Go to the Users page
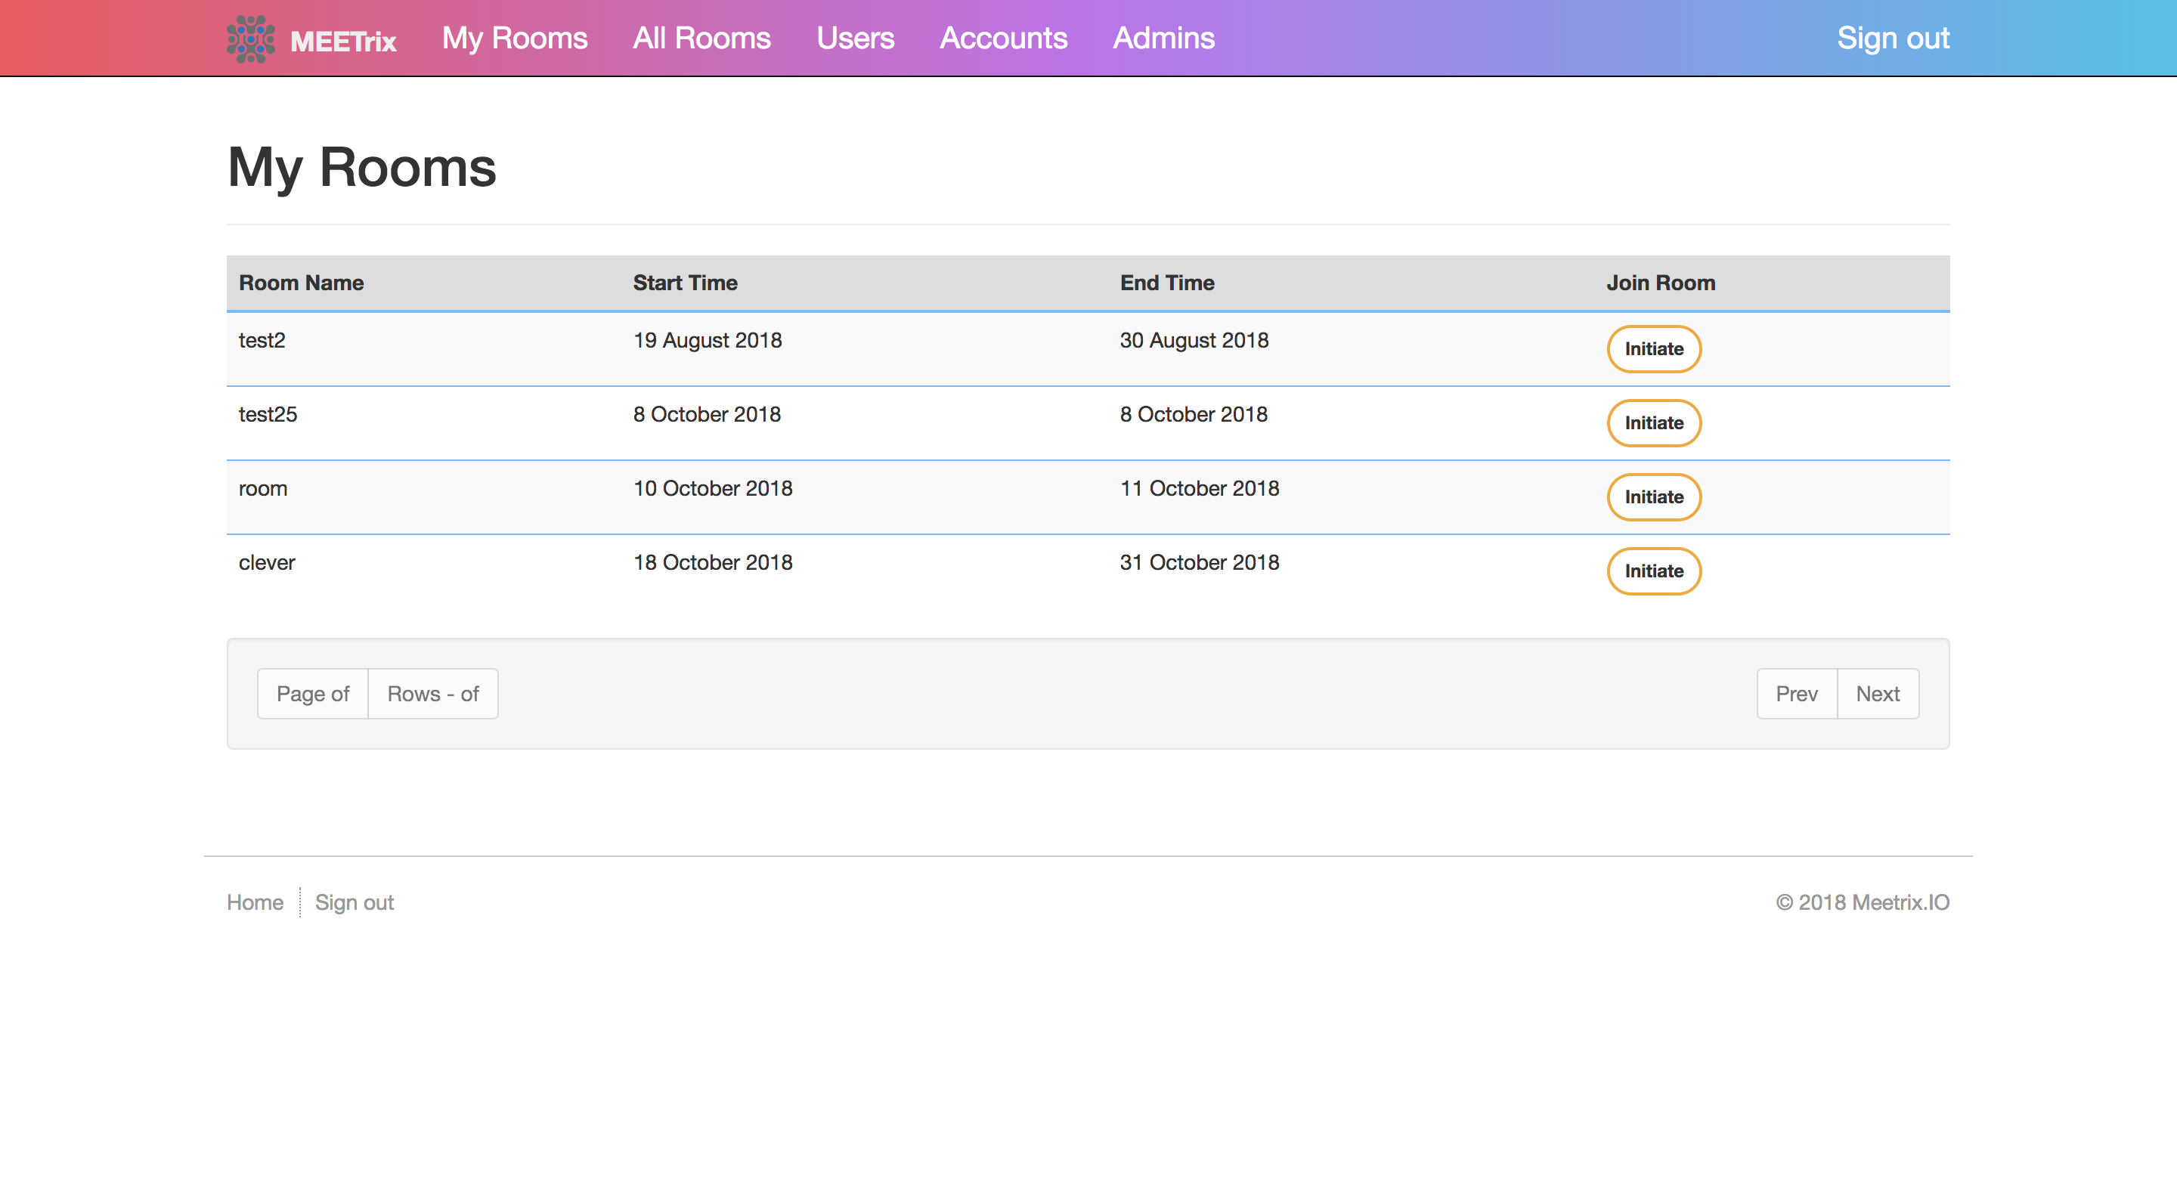The image size is (2177, 1194). point(855,38)
